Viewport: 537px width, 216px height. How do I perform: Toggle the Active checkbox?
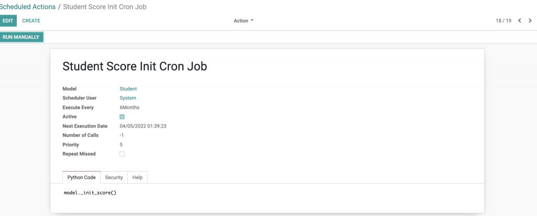[122, 117]
